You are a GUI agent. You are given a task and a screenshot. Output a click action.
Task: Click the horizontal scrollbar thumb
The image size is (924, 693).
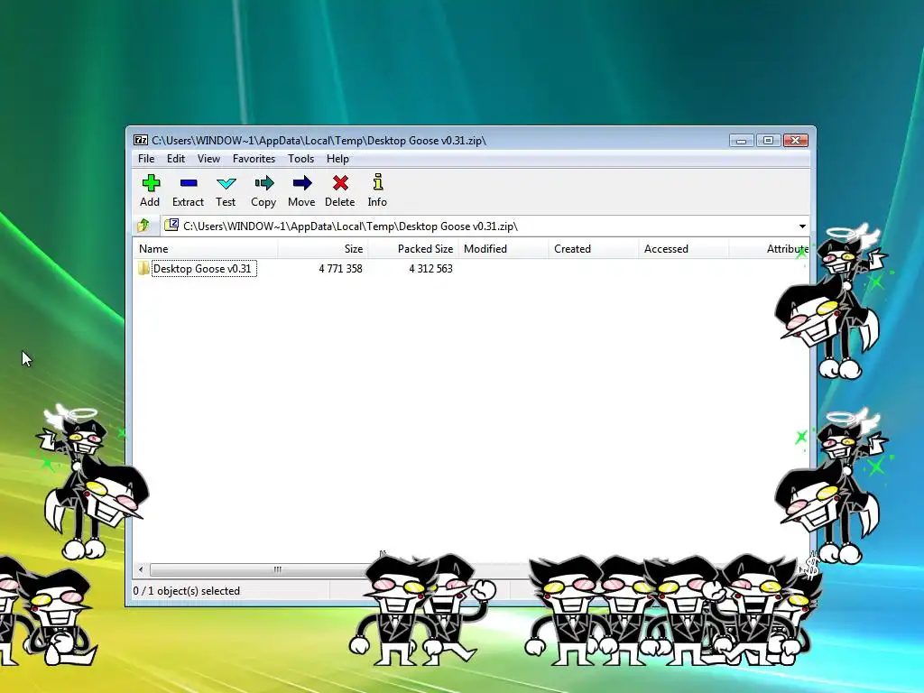277,569
